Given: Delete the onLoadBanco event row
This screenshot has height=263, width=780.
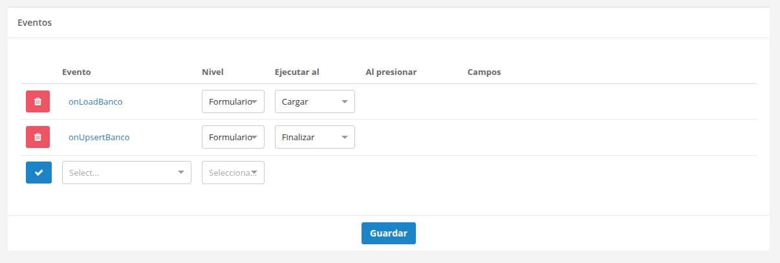Looking at the screenshot, I should pos(38,101).
